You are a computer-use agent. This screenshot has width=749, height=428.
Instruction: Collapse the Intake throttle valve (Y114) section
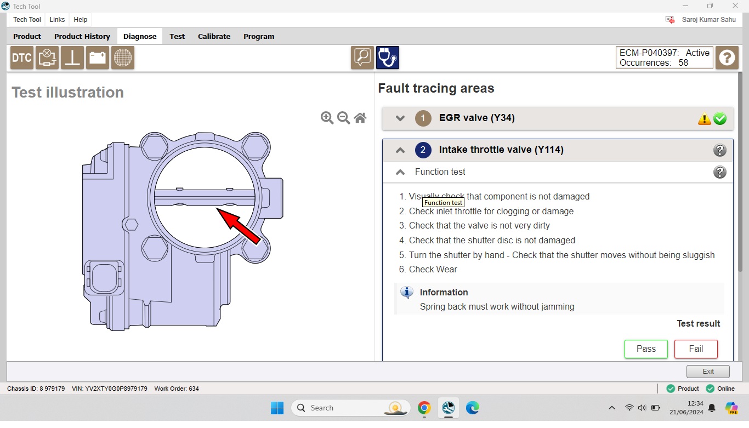pyautogui.click(x=400, y=150)
